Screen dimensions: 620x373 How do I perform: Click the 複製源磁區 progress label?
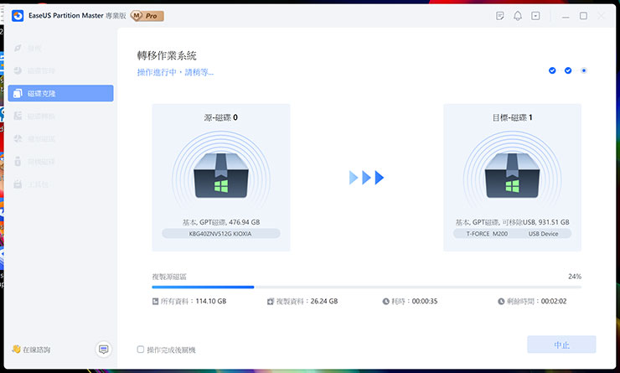point(169,277)
